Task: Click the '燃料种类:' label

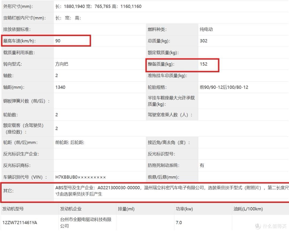Action: 157,29
